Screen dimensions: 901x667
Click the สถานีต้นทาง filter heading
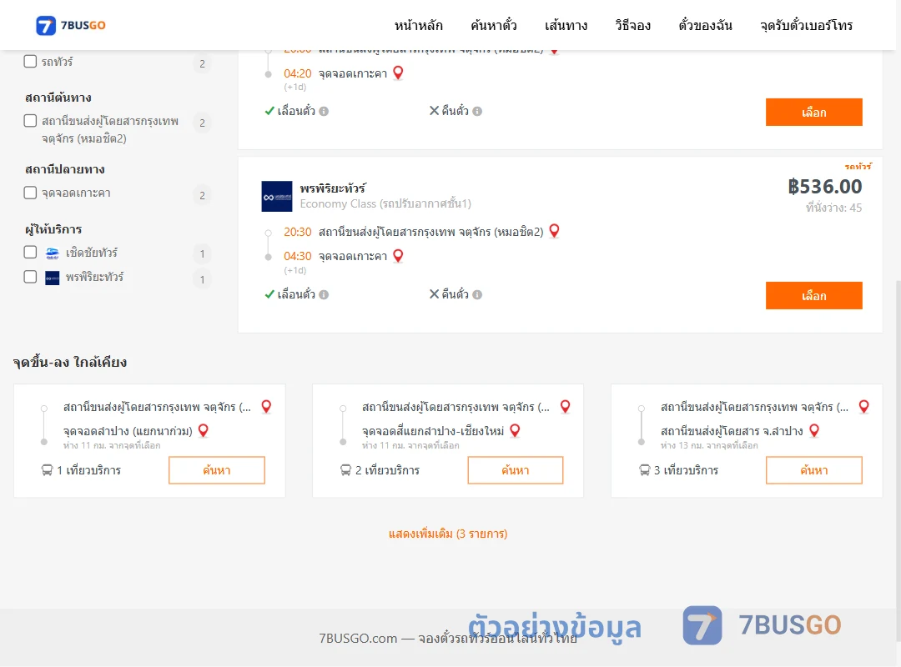tap(58, 98)
